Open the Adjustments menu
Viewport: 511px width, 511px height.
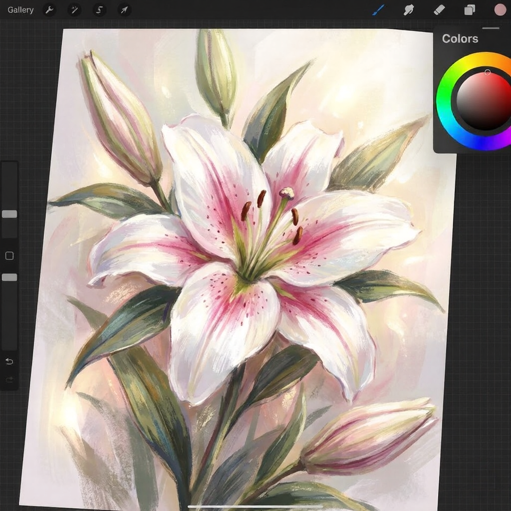tap(74, 10)
